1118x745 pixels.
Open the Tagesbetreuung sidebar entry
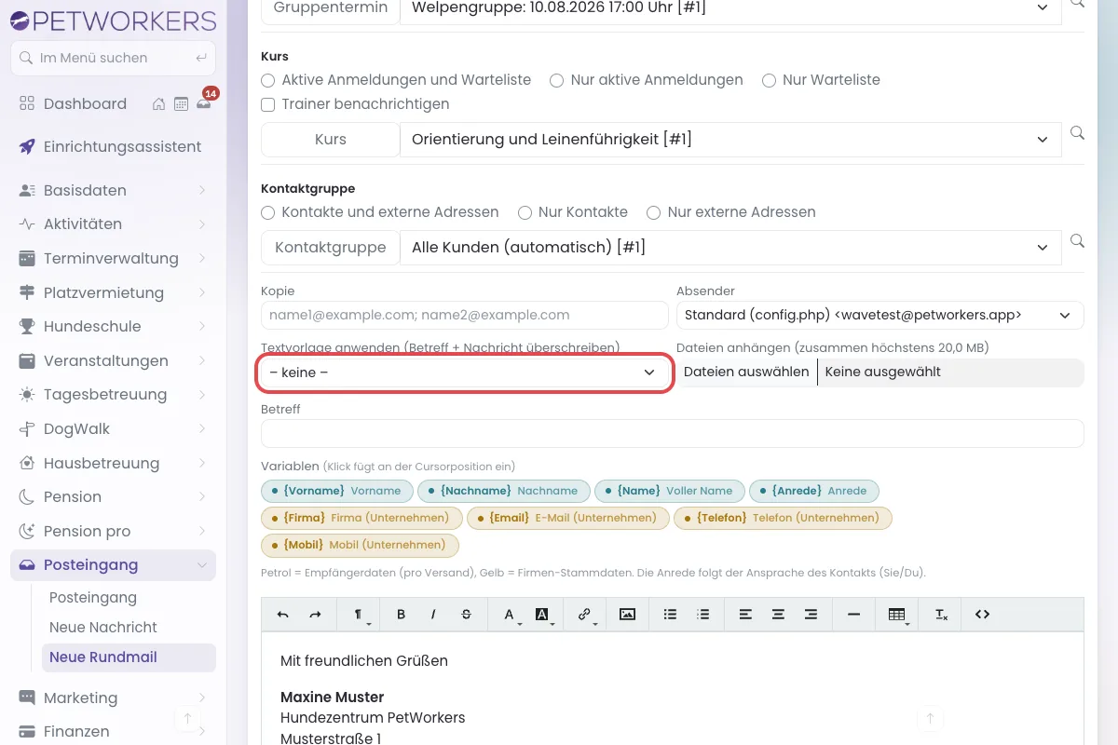[x=113, y=394]
